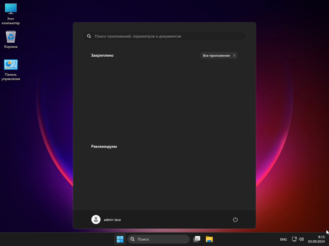Click the "Рекомендуем" section heading
329x246 pixels.
(x=104, y=147)
